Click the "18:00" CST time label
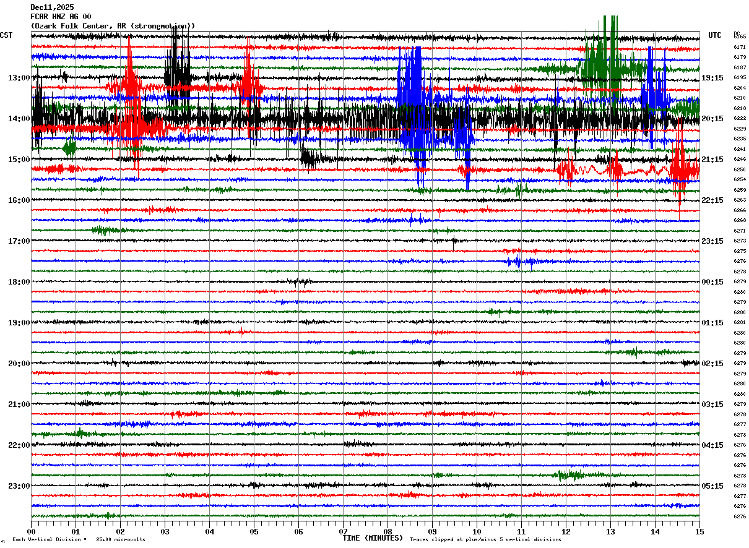Viewport: 749px width, 548px height. (x=19, y=282)
